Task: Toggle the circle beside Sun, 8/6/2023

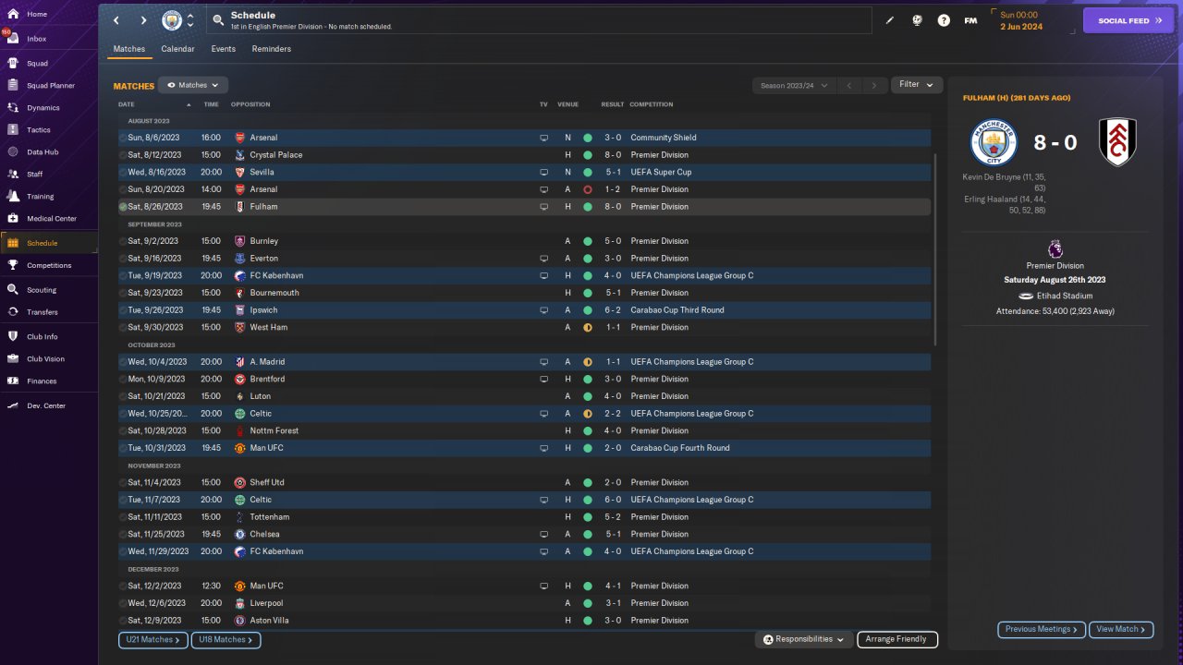Action: click(x=123, y=138)
